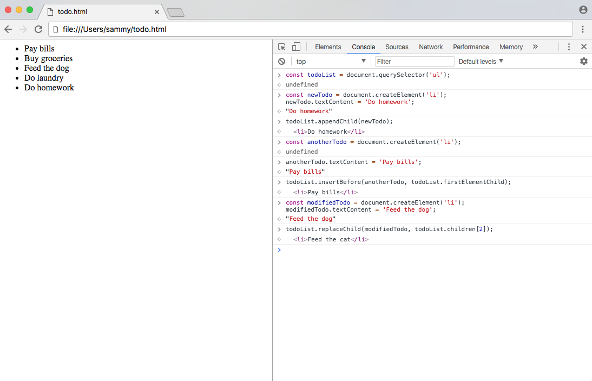Switch to the Sources tab
592x381 pixels.
click(397, 47)
